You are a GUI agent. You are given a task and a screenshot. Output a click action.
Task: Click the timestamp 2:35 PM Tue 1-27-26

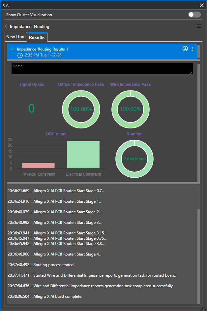[x=43, y=55]
